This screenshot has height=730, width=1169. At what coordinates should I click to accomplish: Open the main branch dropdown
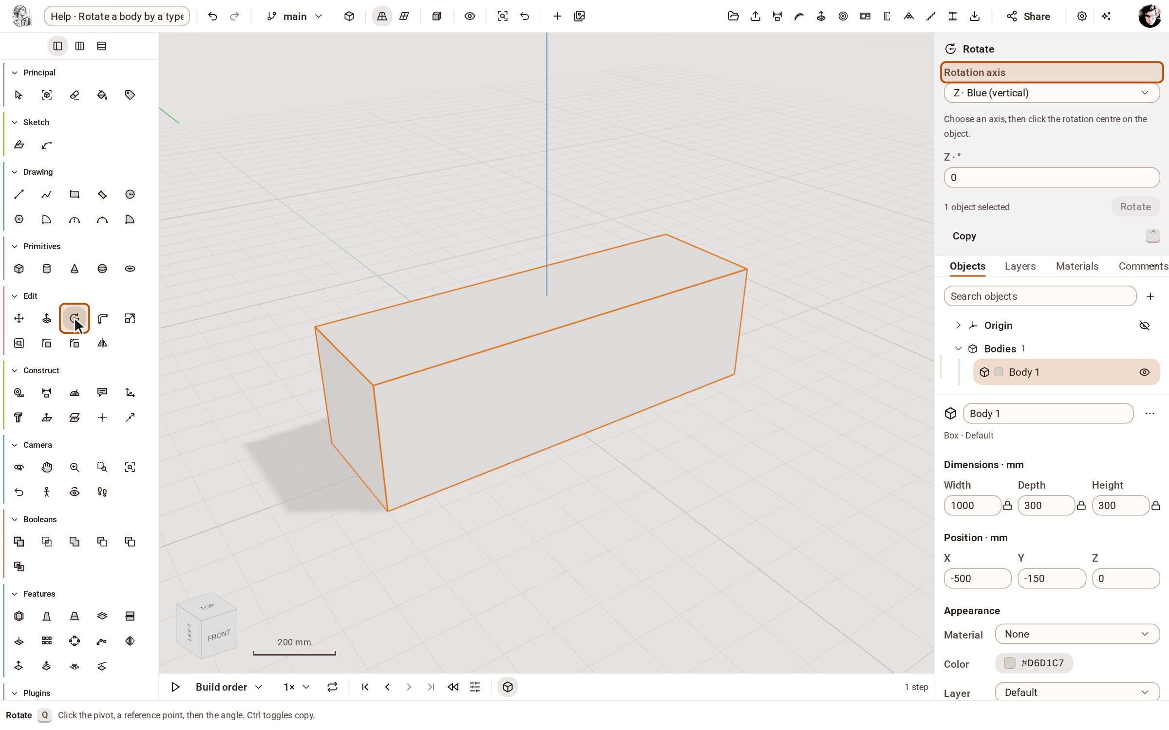click(295, 16)
